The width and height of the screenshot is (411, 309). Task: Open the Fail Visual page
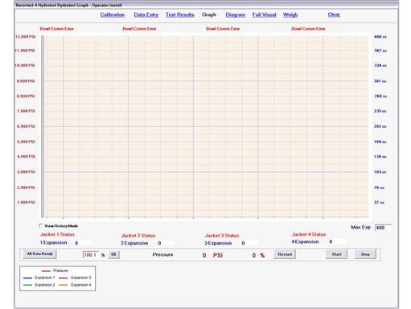coord(264,14)
